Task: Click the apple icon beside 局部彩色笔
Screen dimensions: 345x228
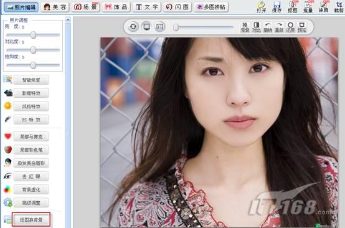Action: (x=8, y=150)
